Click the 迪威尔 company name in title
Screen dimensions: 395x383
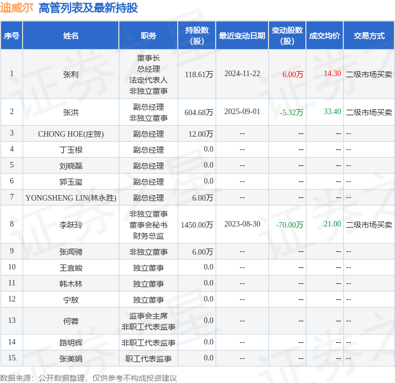[x=17, y=8]
